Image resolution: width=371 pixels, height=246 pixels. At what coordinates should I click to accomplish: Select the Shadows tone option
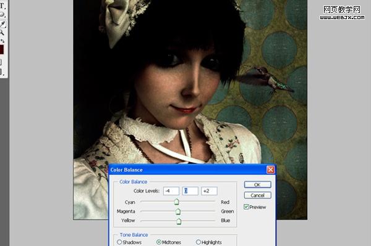(x=119, y=242)
